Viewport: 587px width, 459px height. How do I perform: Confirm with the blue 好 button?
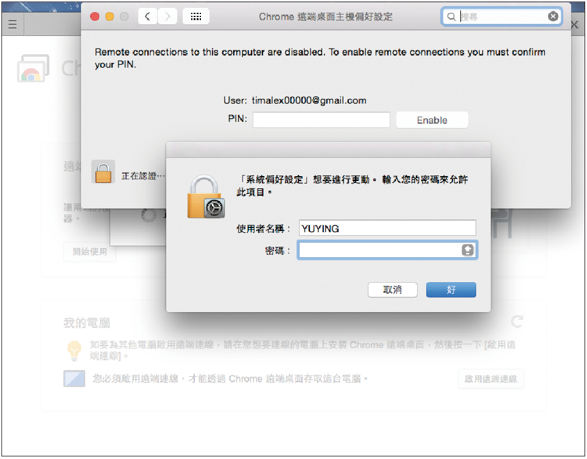451,290
